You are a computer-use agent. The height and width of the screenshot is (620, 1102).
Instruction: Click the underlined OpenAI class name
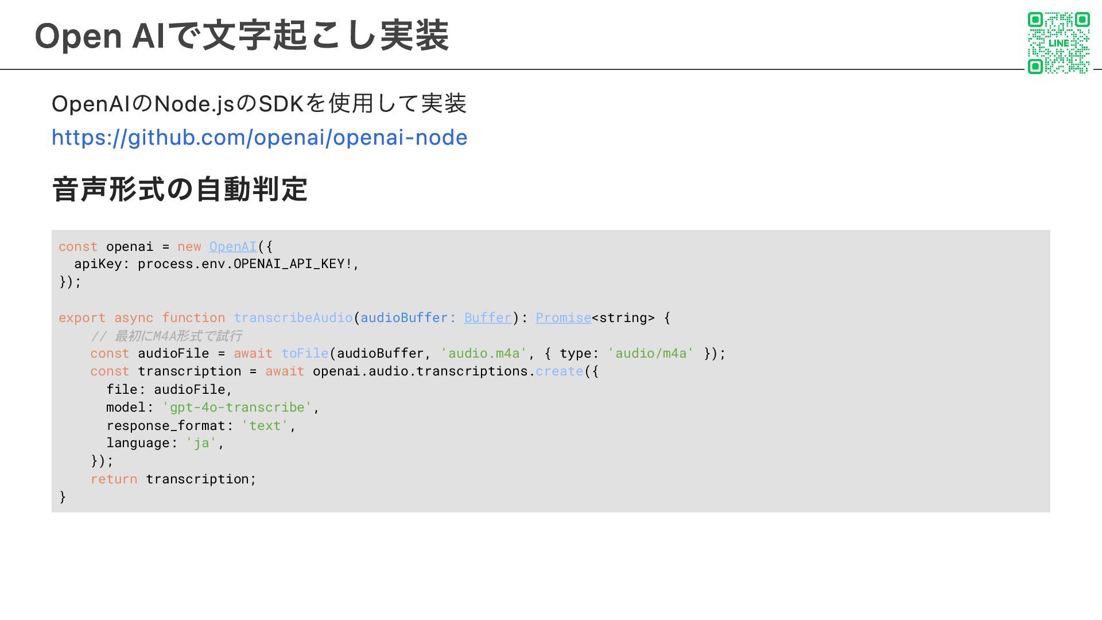pyautogui.click(x=232, y=247)
